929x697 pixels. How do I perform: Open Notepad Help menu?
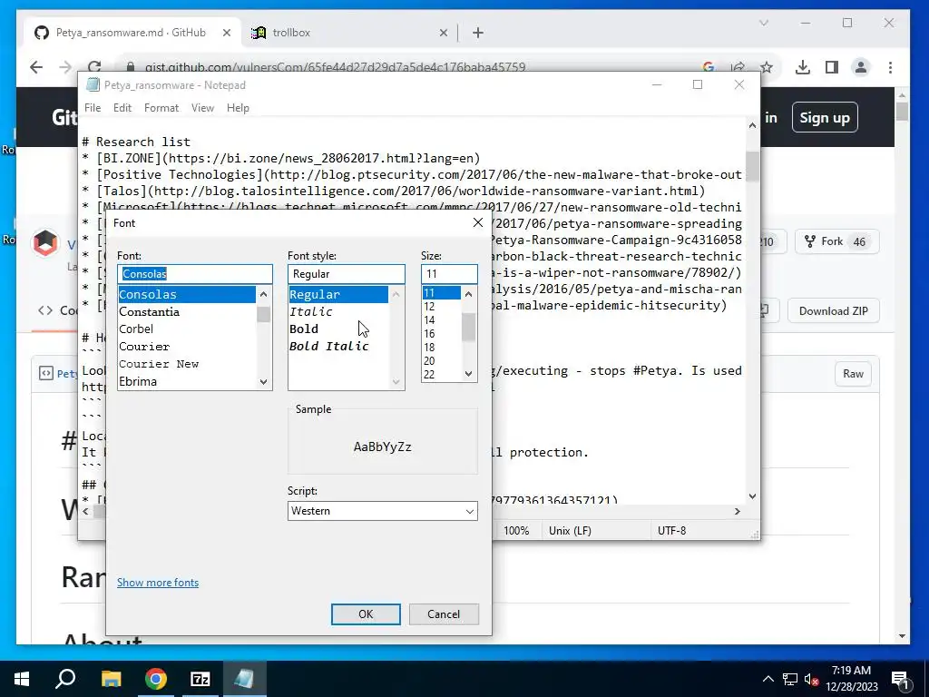tap(238, 108)
